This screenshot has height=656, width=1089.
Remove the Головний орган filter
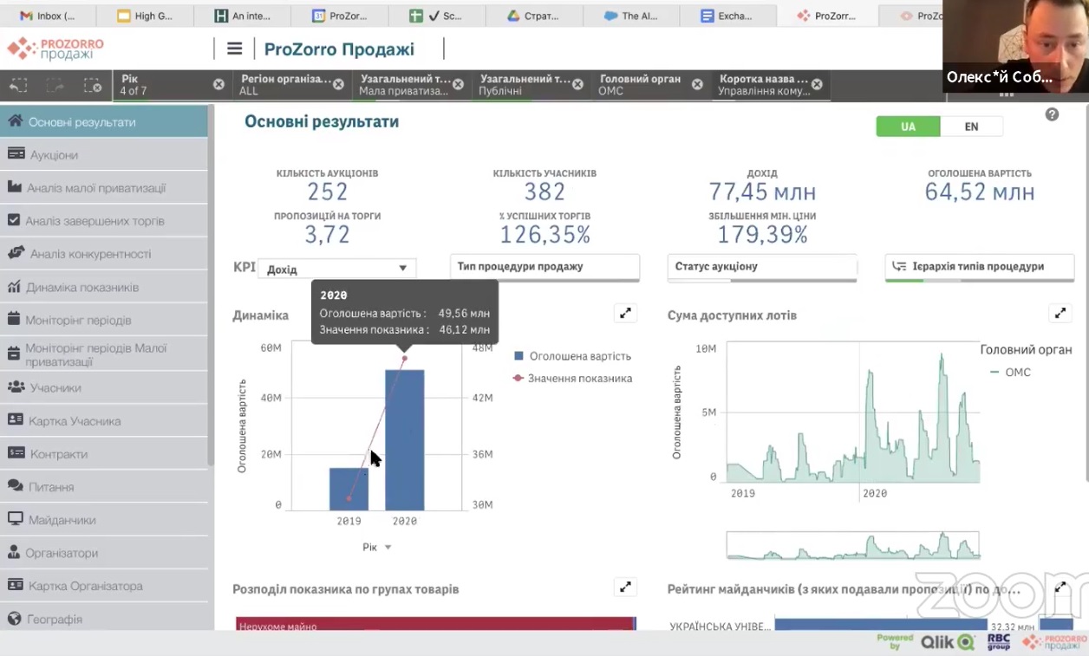(x=697, y=85)
